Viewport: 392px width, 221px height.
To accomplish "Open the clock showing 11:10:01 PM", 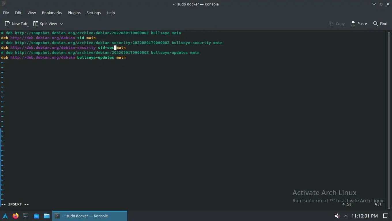I will [x=365, y=216].
